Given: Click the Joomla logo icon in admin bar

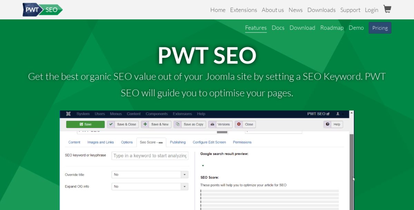Looking at the screenshot, I should tap(69, 114).
